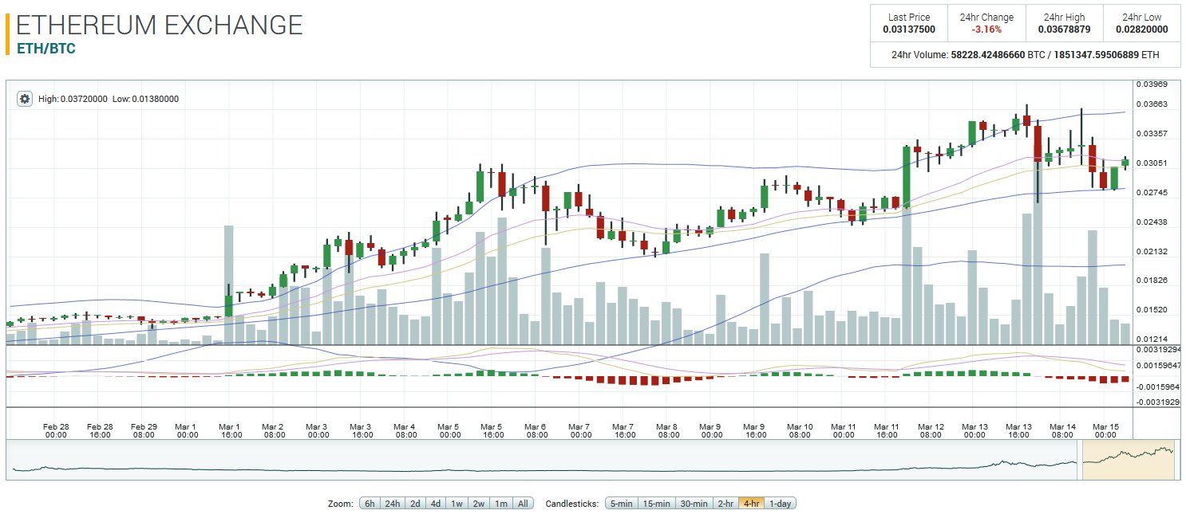Click the ETH/BTC pair label
This screenshot has height=518, width=1186.
[46, 49]
